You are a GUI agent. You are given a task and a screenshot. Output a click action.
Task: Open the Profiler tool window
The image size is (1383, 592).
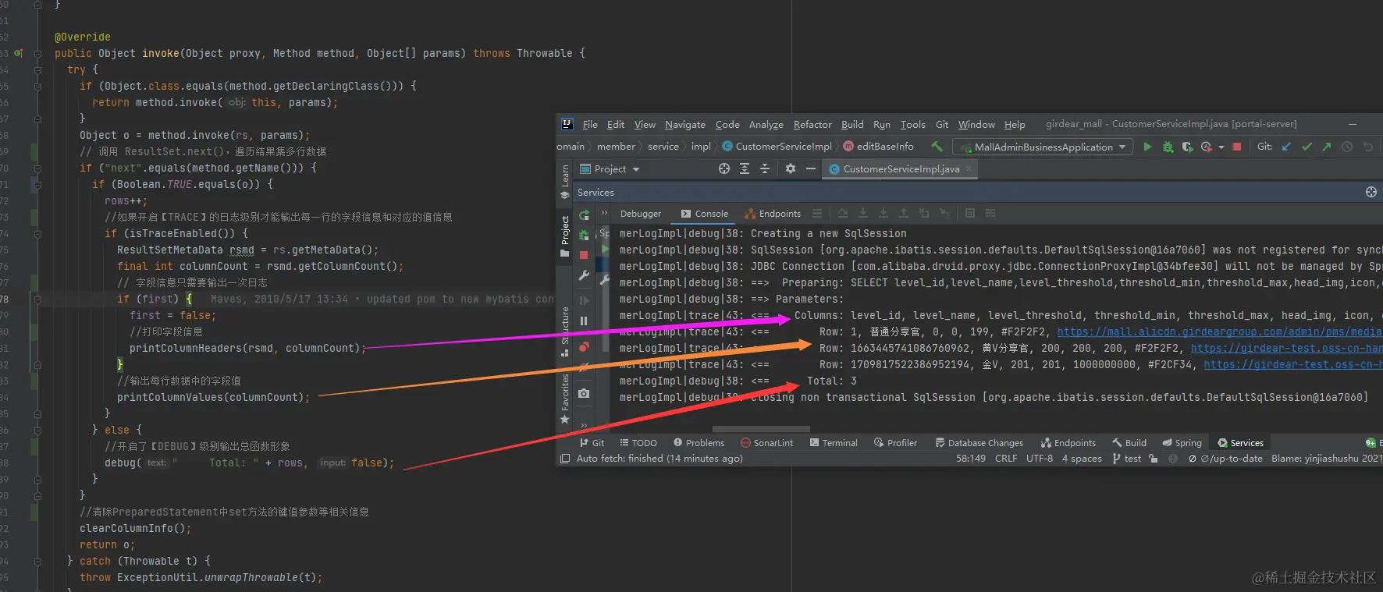896,442
